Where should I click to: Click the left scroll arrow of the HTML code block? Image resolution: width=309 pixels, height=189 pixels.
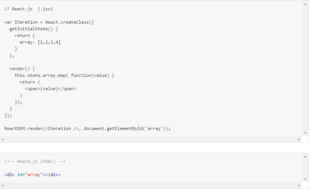(3, 185)
